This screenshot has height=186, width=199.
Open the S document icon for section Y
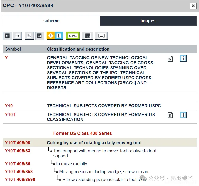[170, 59]
